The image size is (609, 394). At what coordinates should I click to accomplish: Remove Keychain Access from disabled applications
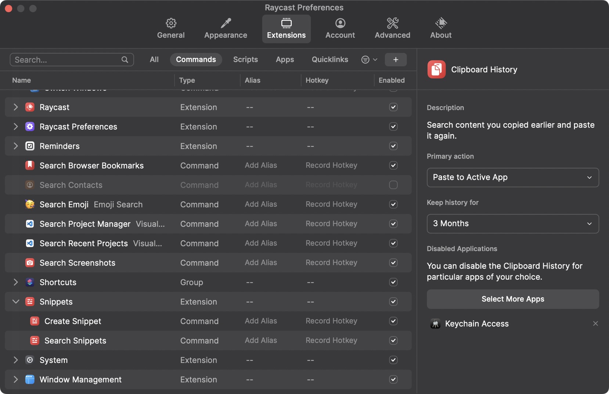[x=595, y=324]
